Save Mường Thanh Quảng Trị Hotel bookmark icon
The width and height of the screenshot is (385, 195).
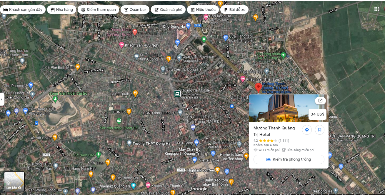320,130
